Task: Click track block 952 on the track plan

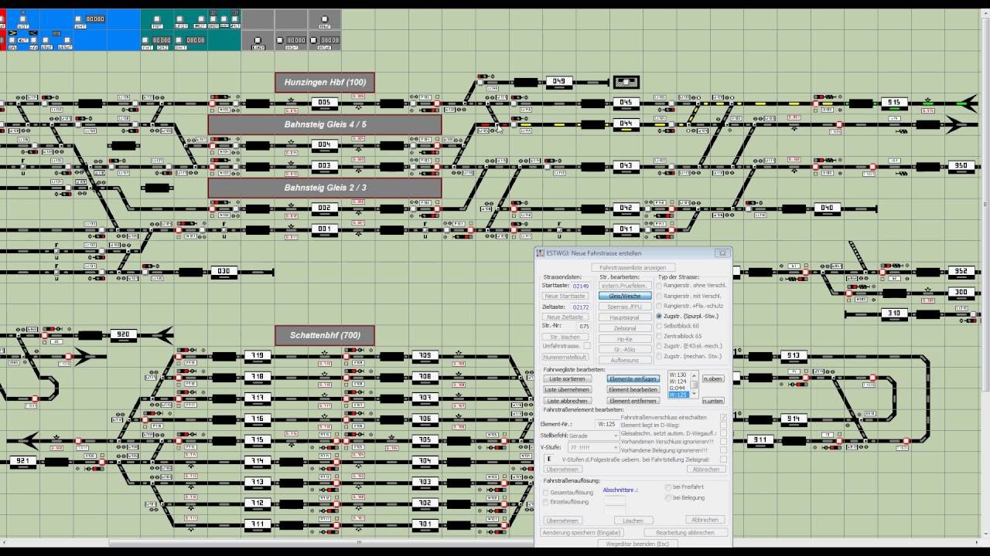Action: pyautogui.click(x=961, y=272)
